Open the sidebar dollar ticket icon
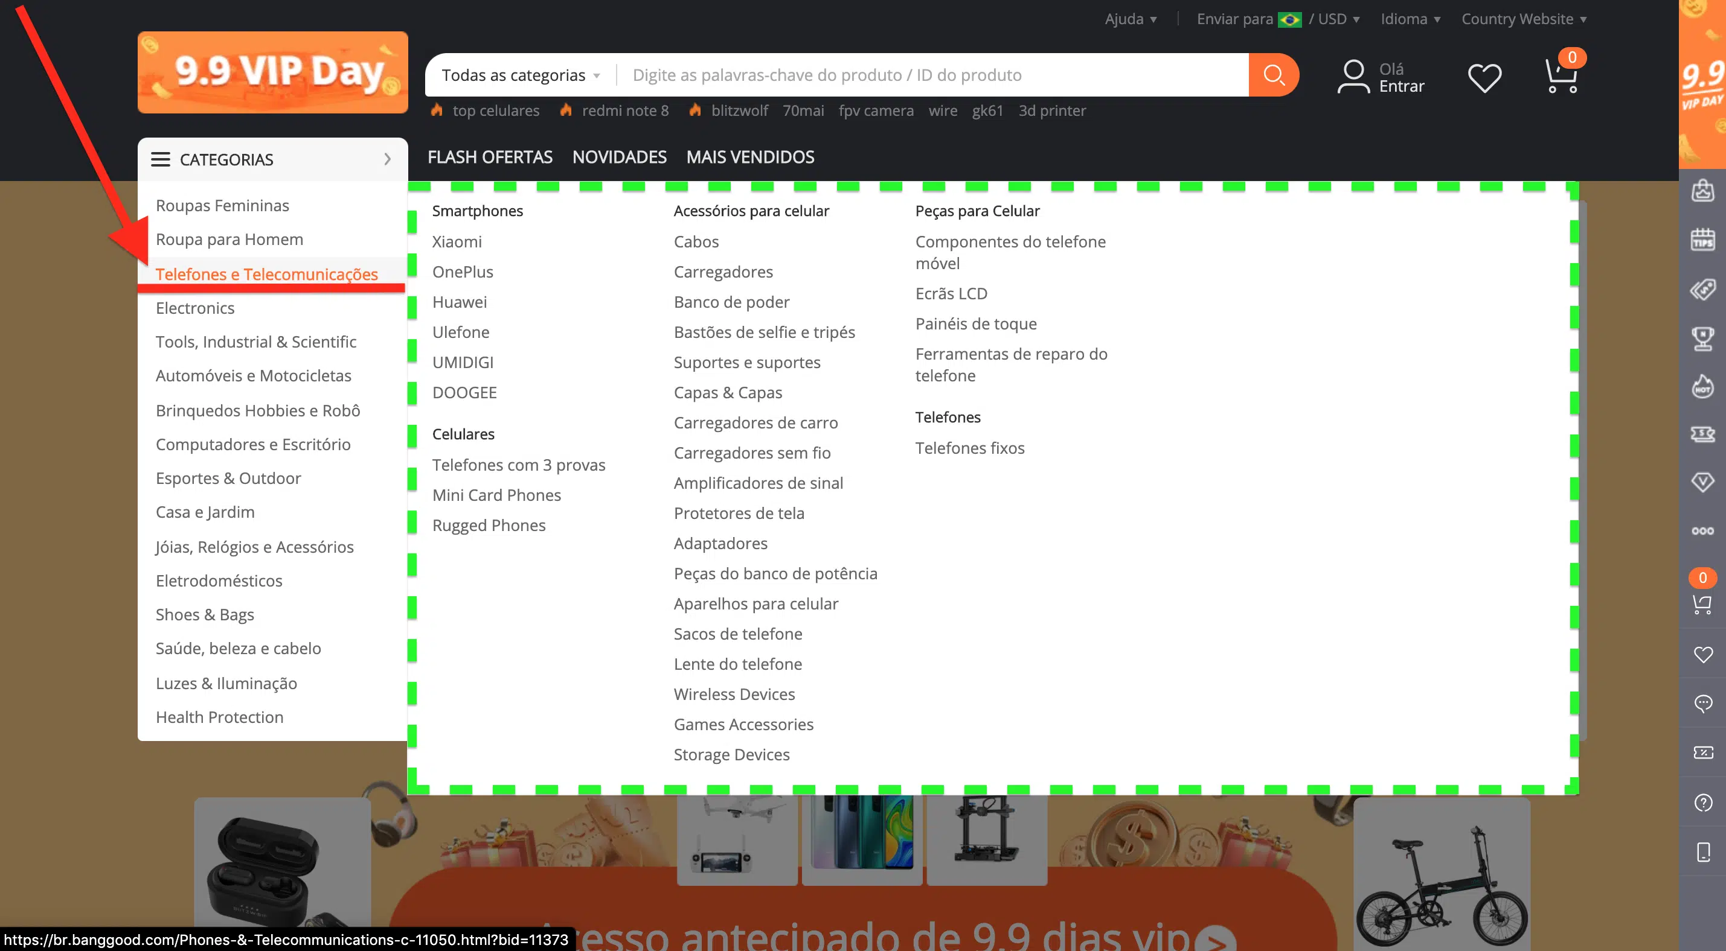This screenshot has width=1726, height=951. pos(1702,434)
